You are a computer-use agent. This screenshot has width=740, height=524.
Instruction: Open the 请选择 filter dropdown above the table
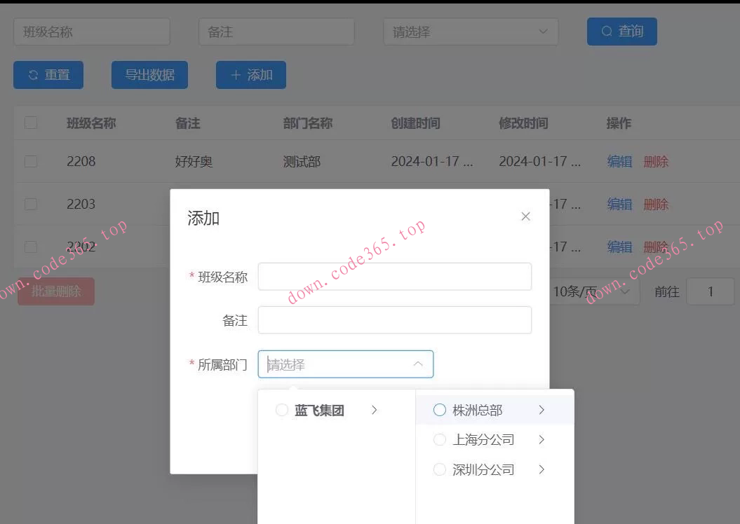tap(470, 31)
